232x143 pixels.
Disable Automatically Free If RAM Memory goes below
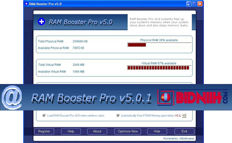[118, 115]
